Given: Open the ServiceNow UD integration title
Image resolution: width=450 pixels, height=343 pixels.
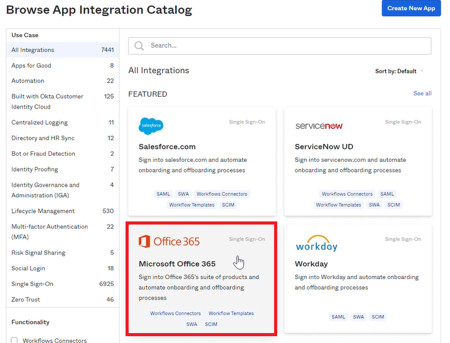Looking at the screenshot, I should point(324,146).
